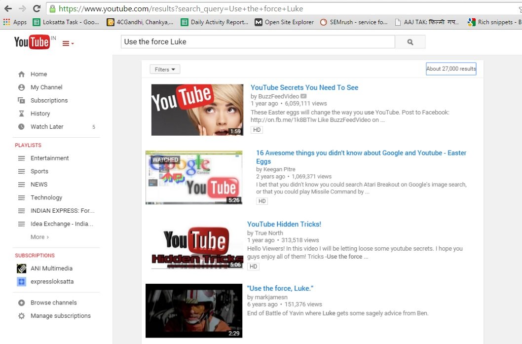Click the Sports playlist list icon
Viewport: 522px width, 344px height.
pos(22,171)
